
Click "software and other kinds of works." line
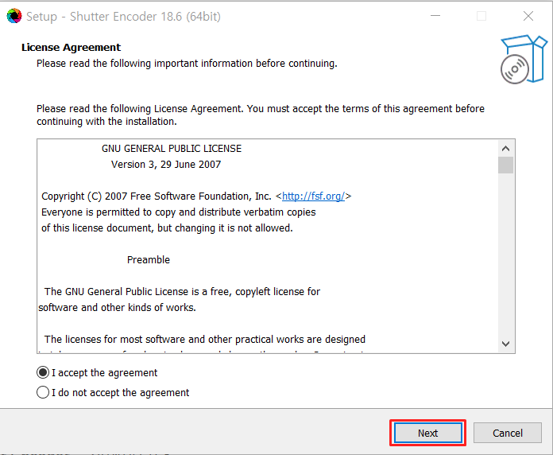tap(117, 308)
